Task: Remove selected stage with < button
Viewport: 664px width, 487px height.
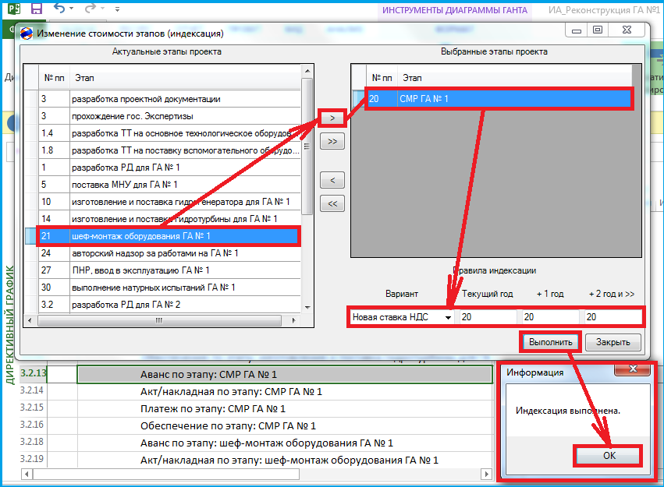Action: click(x=332, y=181)
